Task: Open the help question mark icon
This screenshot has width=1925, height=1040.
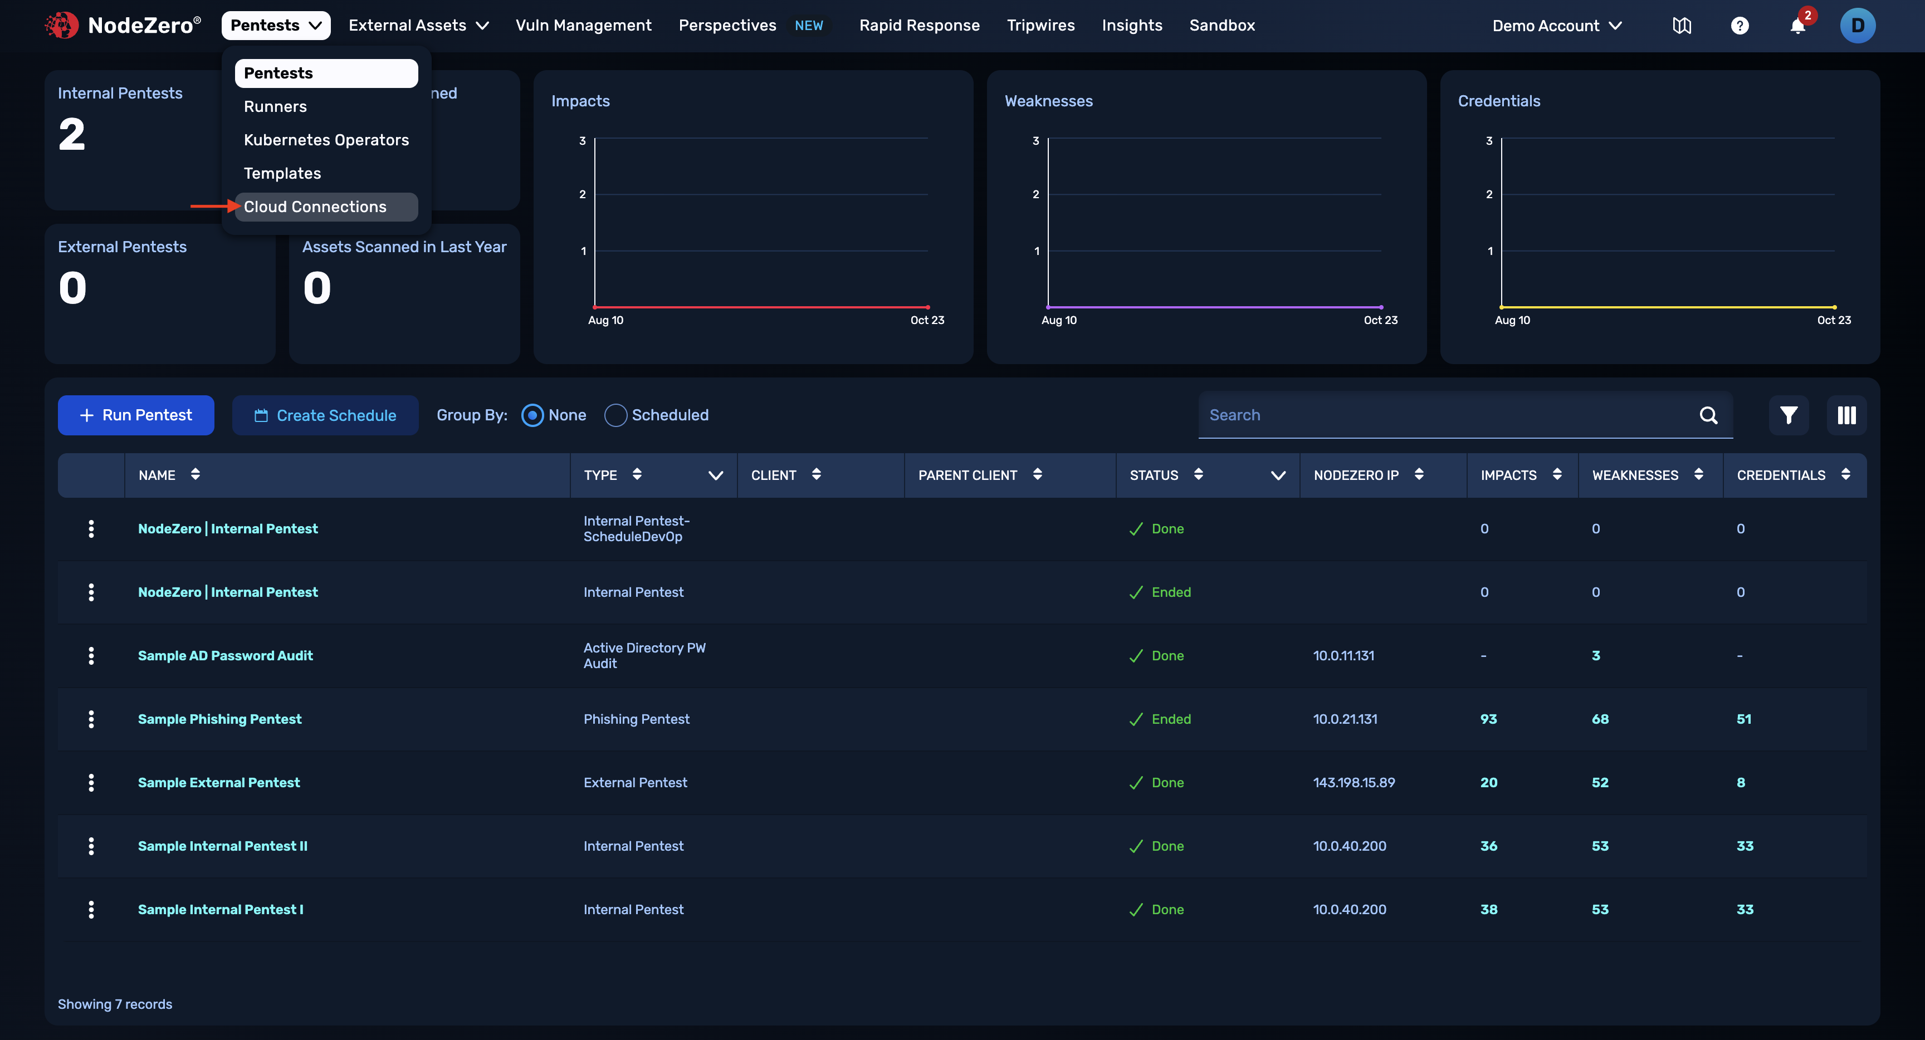Action: (x=1740, y=26)
